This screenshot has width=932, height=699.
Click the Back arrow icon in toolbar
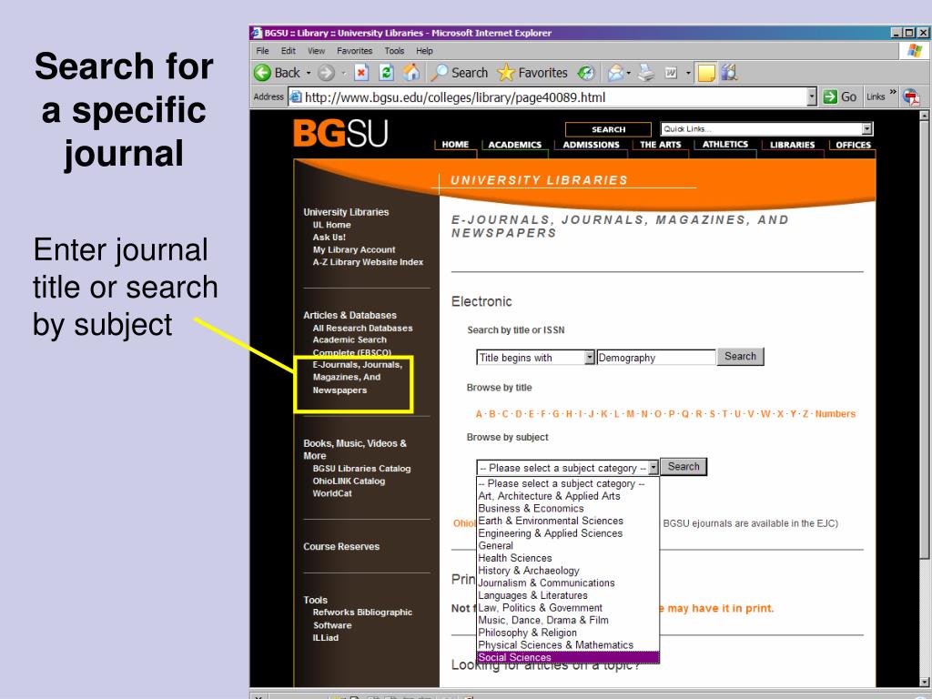point(262,73)
